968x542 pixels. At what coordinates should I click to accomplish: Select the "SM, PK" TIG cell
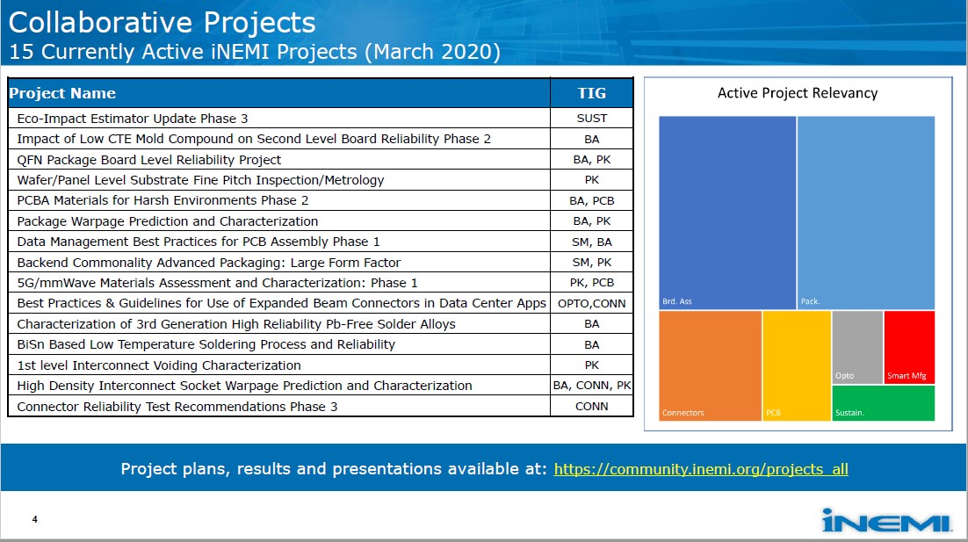click(x=591, y=263)
